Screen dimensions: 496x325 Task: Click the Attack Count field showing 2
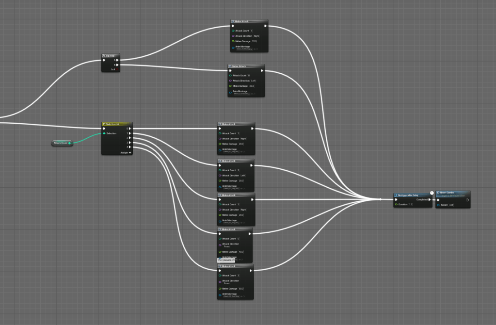239,170
